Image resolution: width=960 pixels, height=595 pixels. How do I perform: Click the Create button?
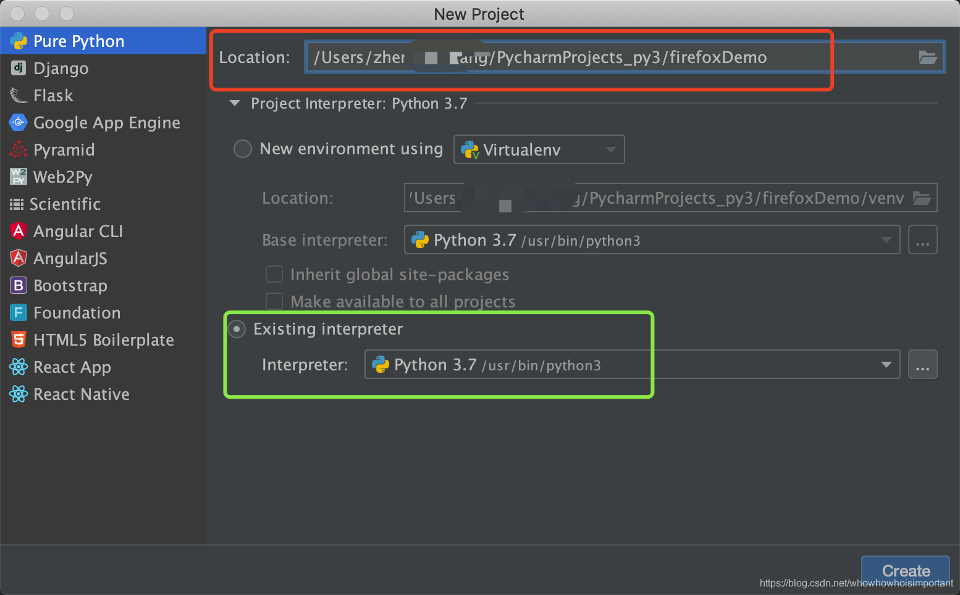[905, 570]
